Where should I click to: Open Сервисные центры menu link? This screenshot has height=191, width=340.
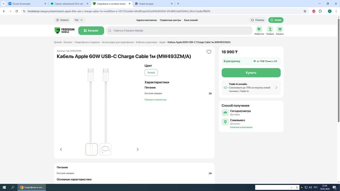[170, 20]
